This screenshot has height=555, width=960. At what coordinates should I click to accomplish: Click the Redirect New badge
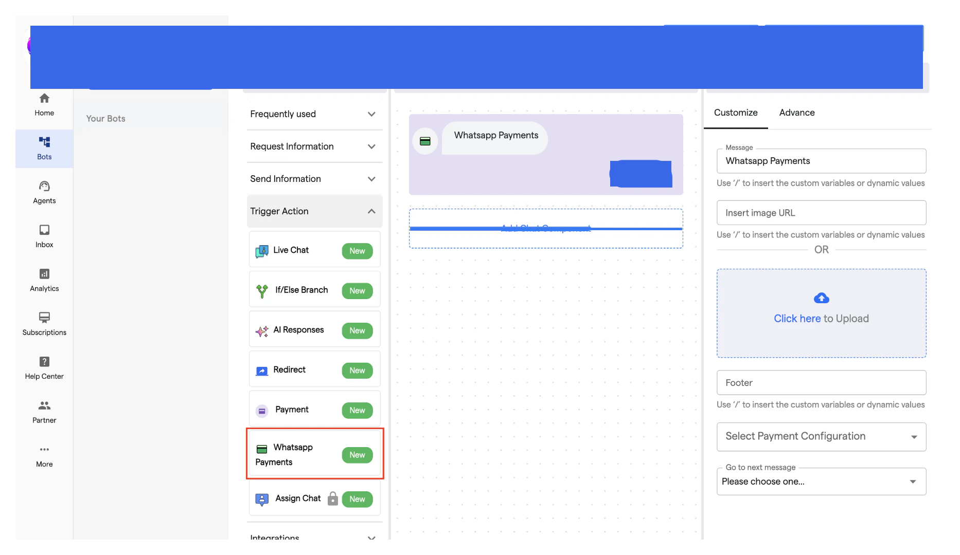tap(357, 371)
